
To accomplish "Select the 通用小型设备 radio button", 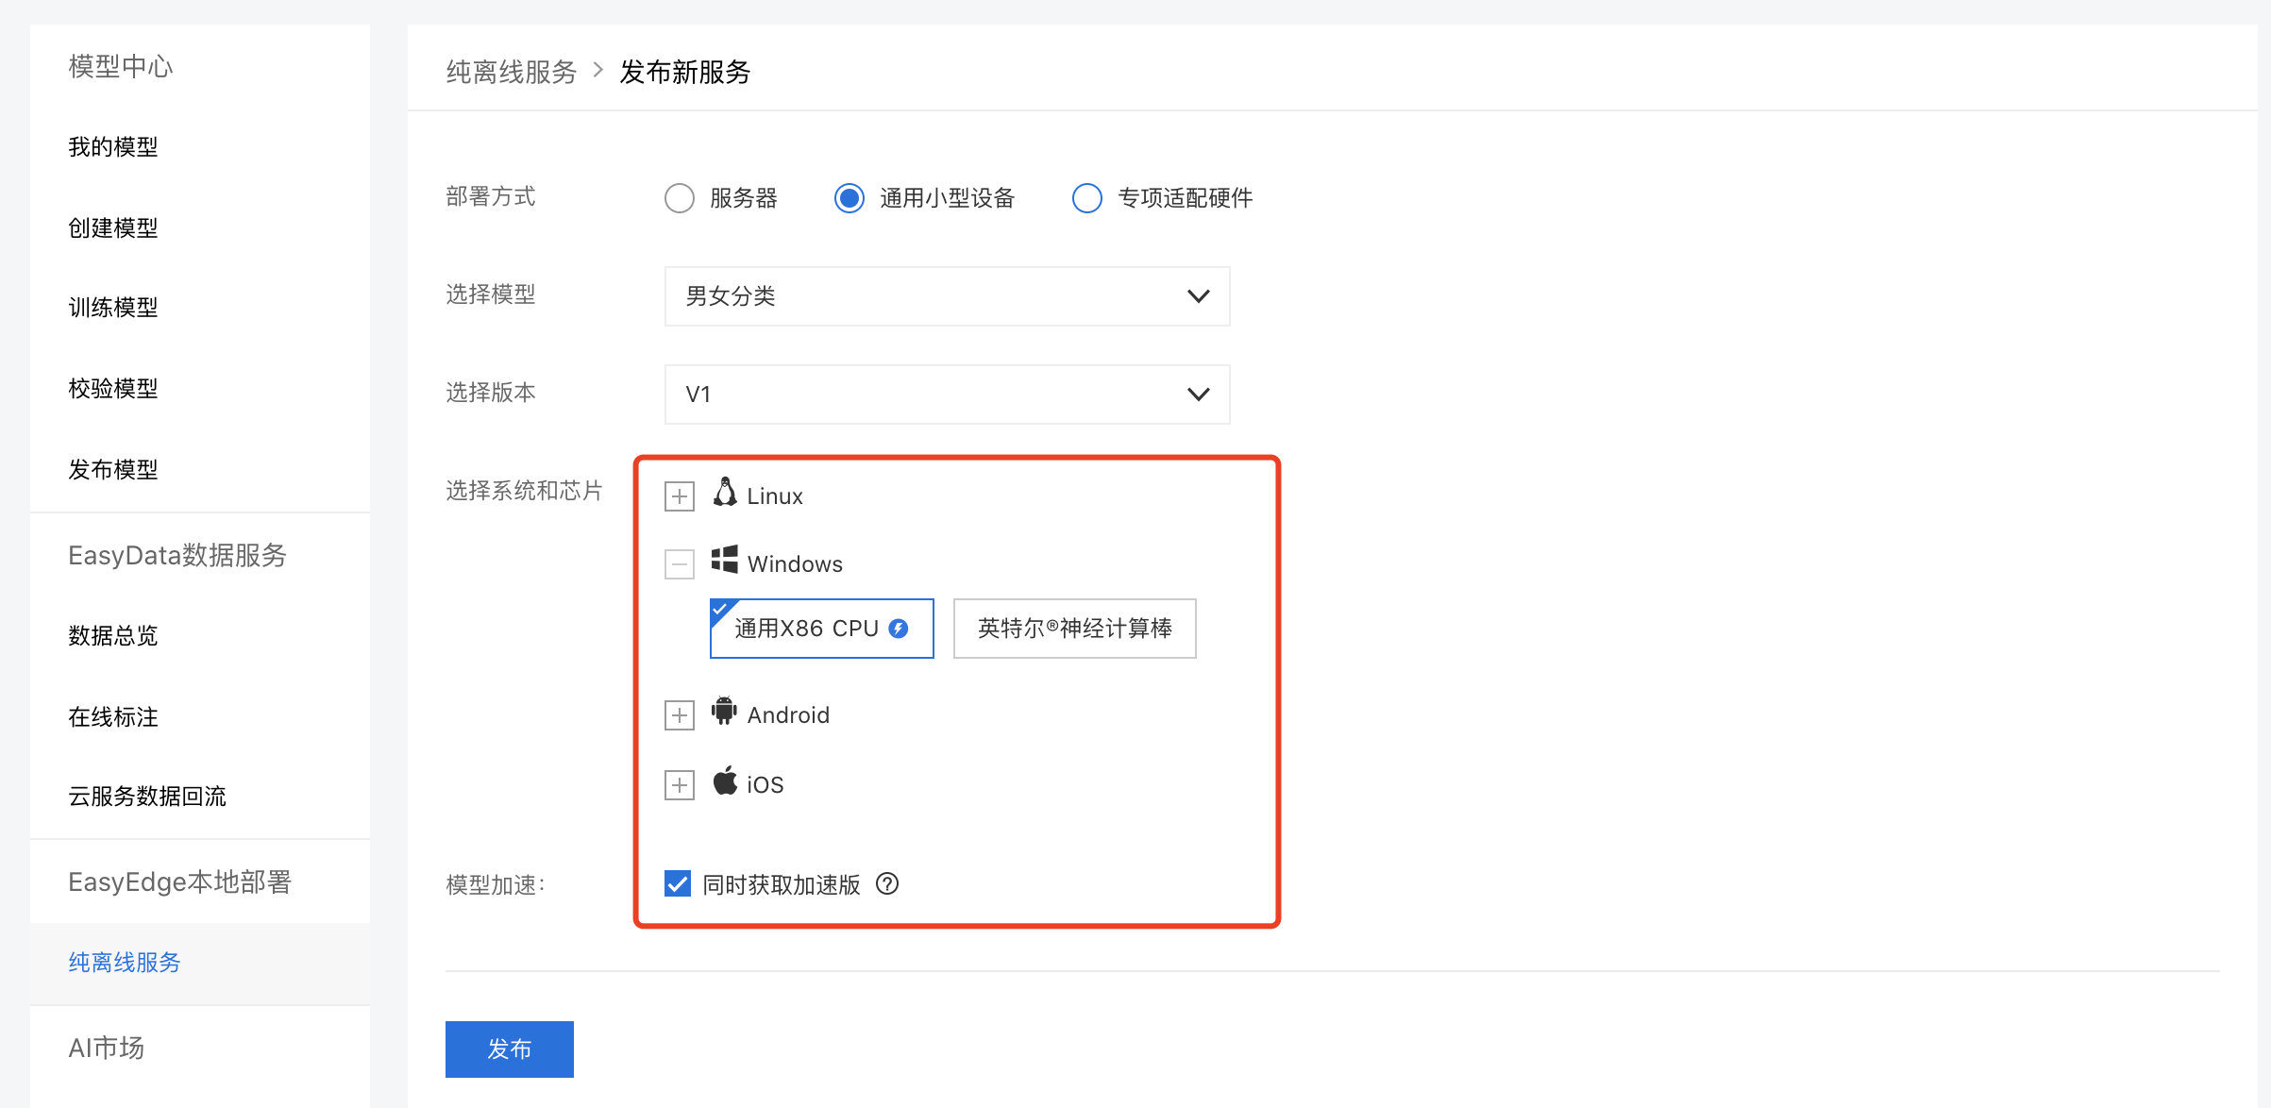I will (x=850, y=198).
